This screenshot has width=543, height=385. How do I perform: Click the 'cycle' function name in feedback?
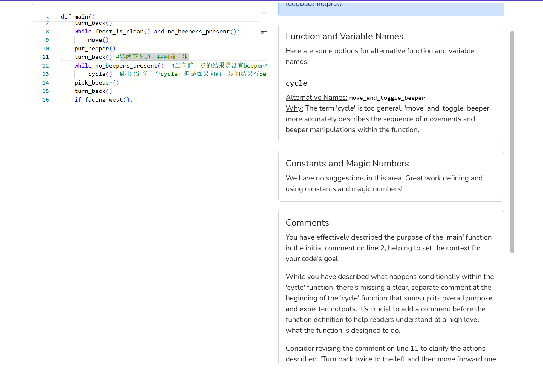[x=296, y=83]
